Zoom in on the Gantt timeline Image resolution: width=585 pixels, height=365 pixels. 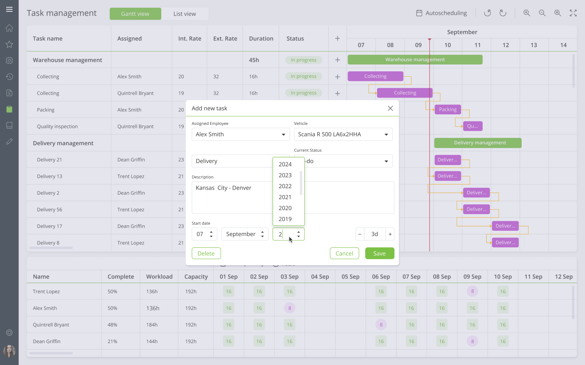[x=527, y=13]
